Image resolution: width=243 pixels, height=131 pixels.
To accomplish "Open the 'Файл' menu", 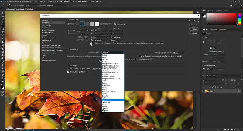I will [6, 2].
